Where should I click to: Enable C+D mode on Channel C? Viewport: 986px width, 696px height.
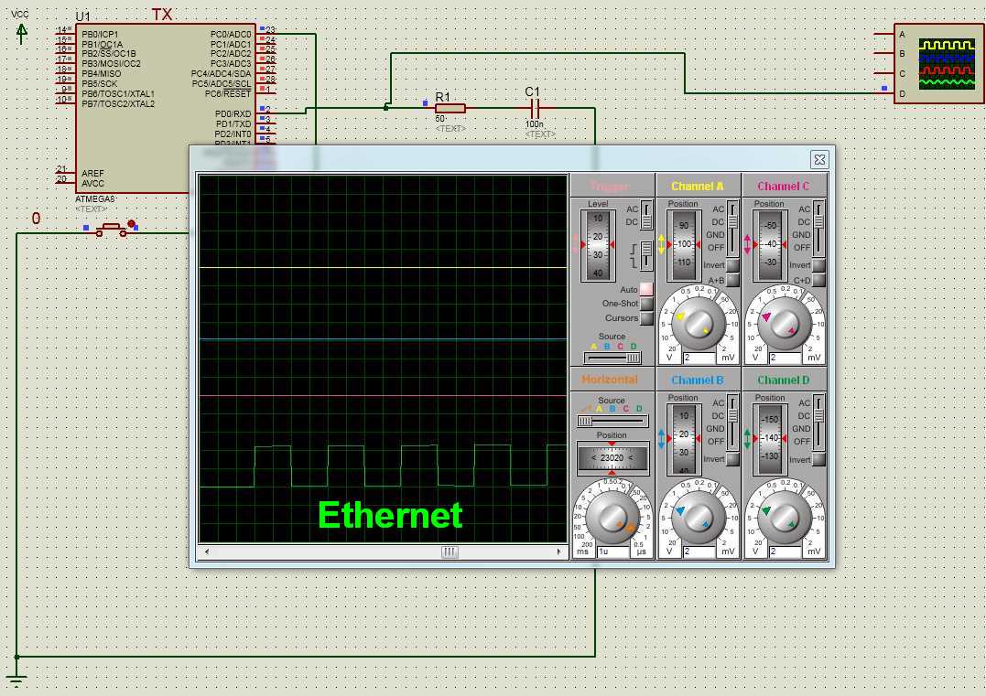tap(818, 280)
